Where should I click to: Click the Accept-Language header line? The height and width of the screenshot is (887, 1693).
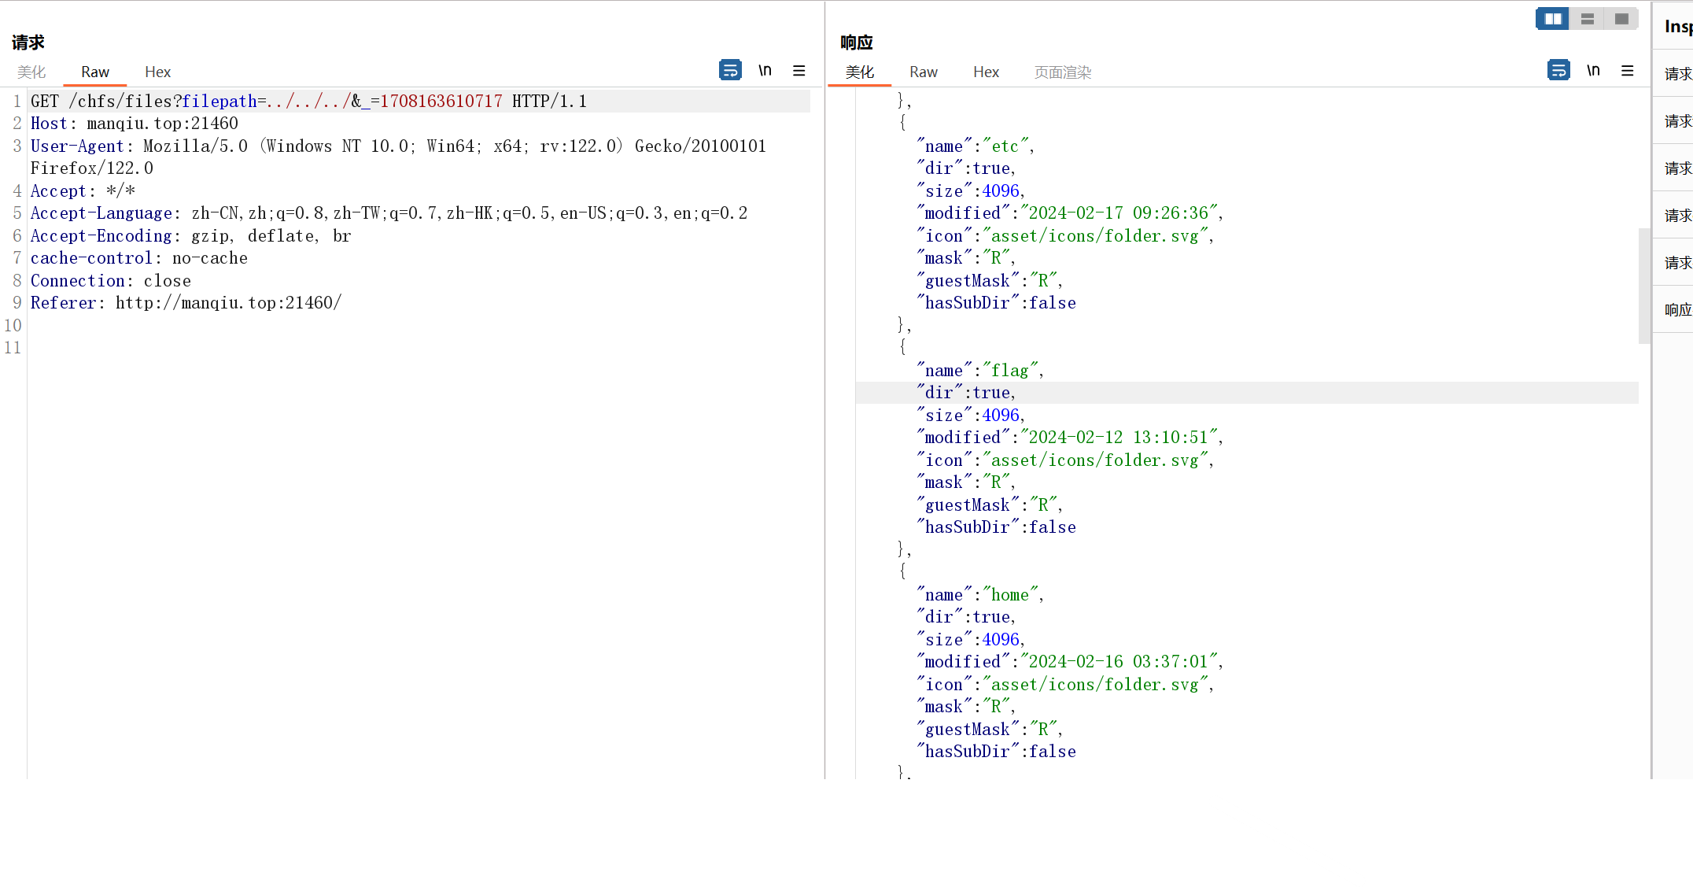click(389, 213)
